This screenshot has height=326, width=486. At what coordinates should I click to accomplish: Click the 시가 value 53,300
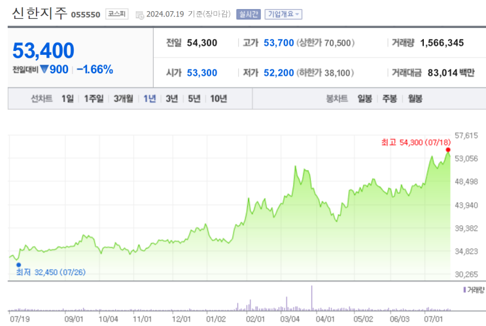click(x=201, y=73)
